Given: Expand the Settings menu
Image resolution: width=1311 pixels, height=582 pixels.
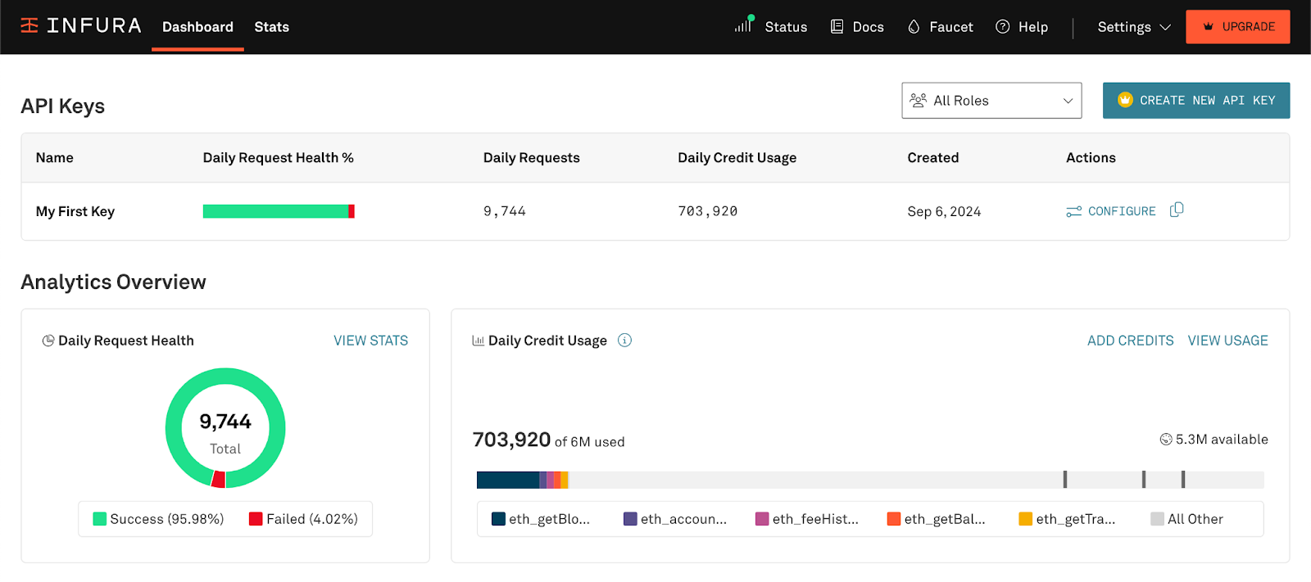Looking at the screenshot, I should point(1133,27).
